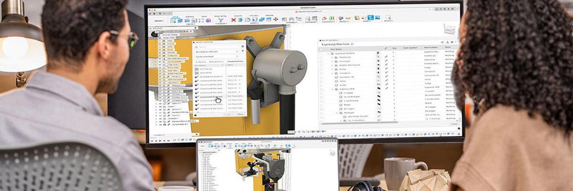
Task: Click the Select tool icon in toolbar
Action: [x=388, y=18]
